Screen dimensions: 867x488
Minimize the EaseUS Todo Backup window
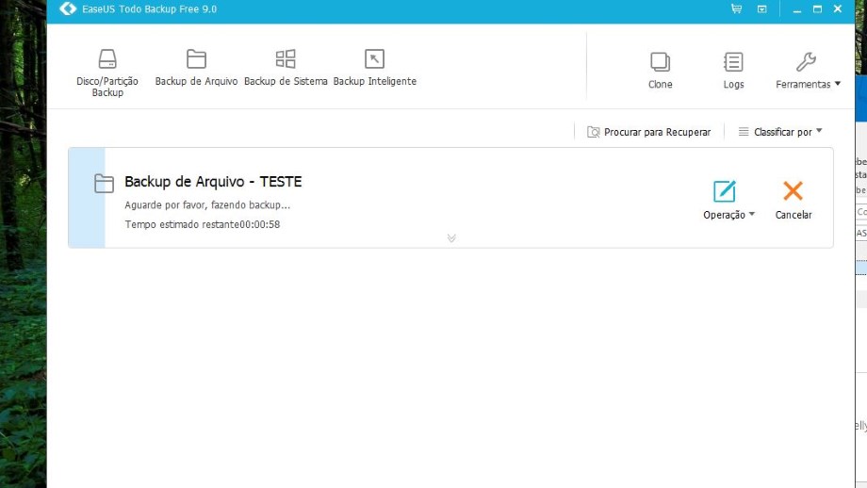(x=796, y=9)
